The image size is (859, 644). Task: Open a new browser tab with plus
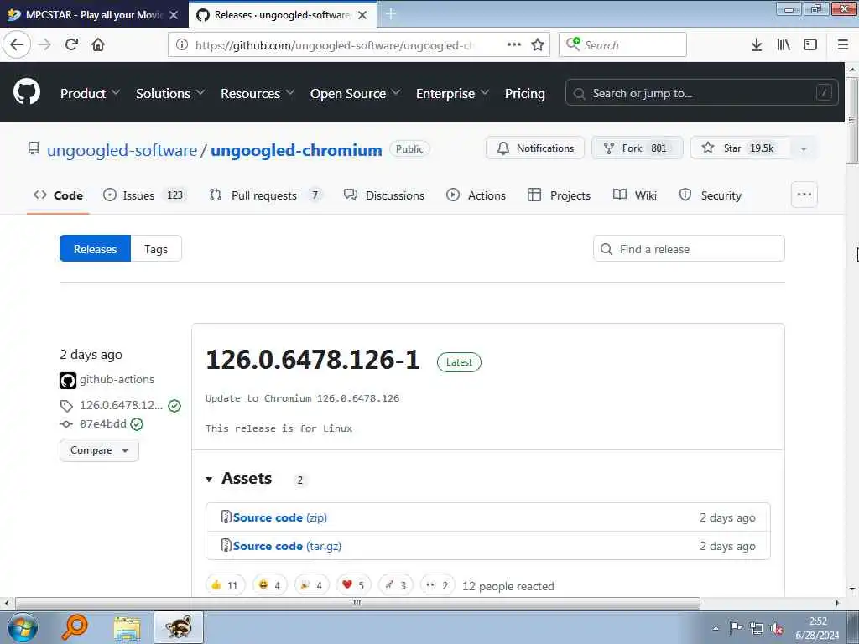[391, 14]
